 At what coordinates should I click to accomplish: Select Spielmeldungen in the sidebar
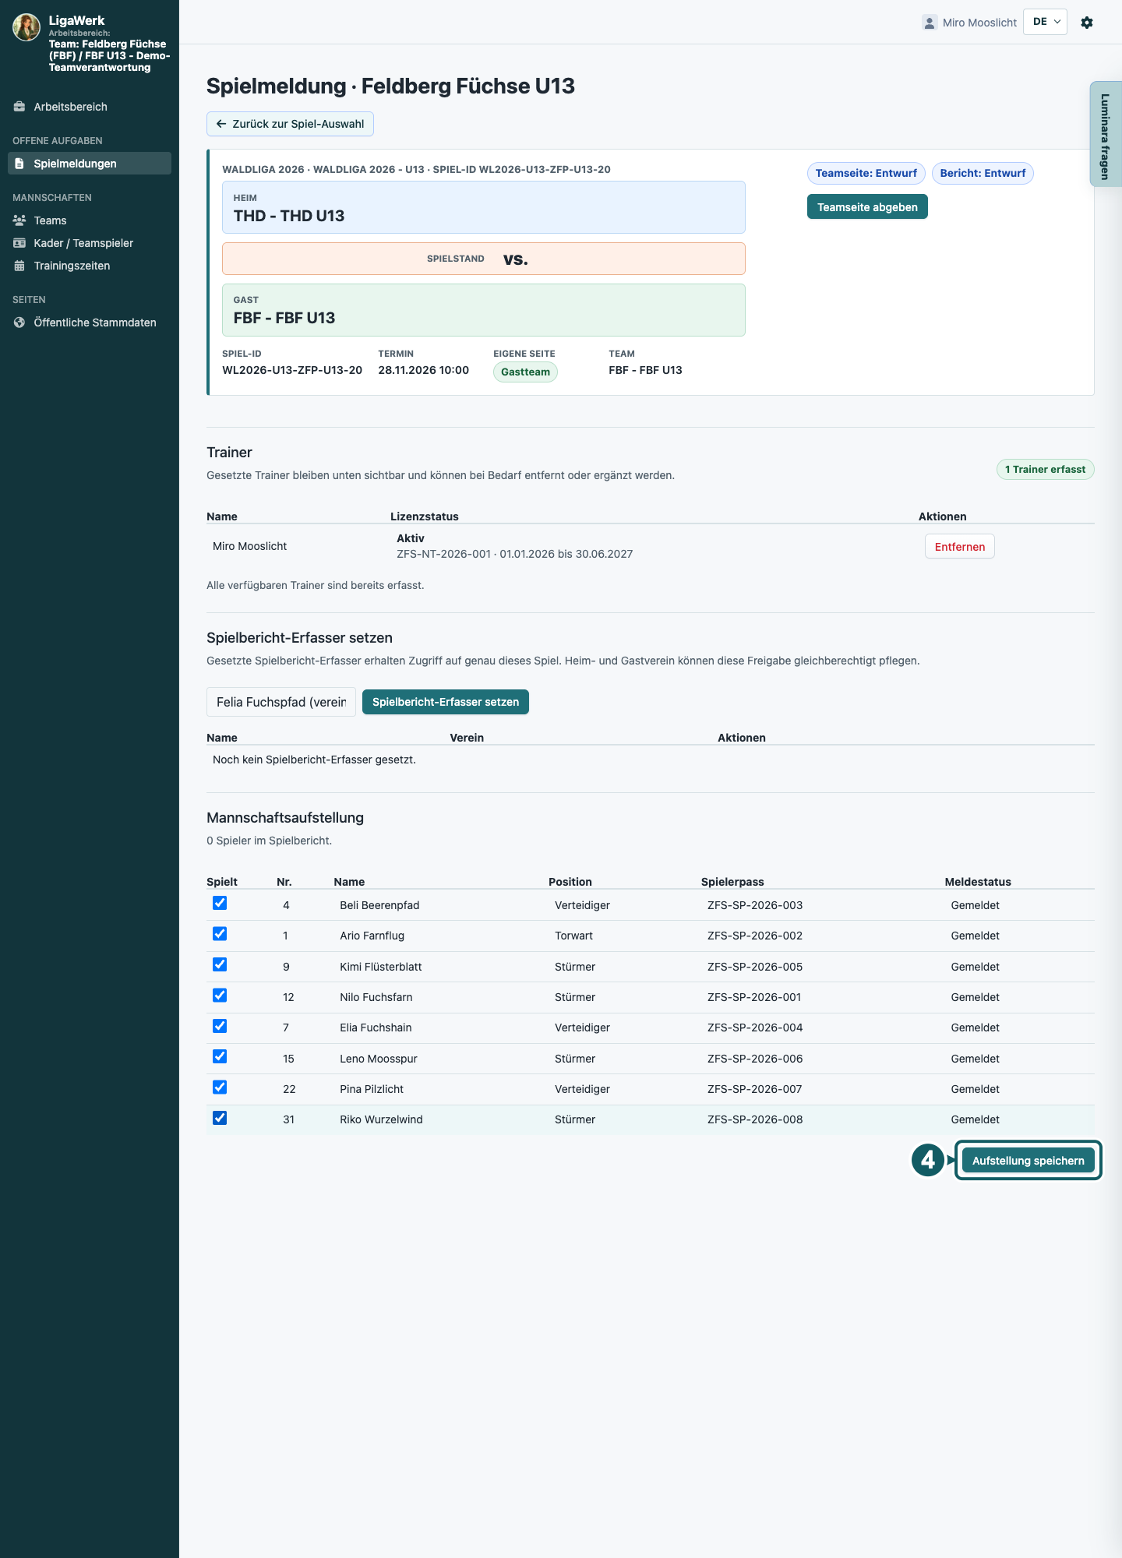click(x=90, y=164)
